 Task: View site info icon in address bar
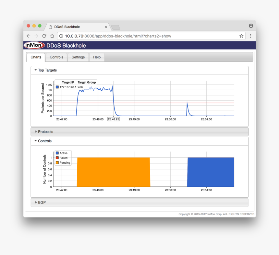[61, 36]
